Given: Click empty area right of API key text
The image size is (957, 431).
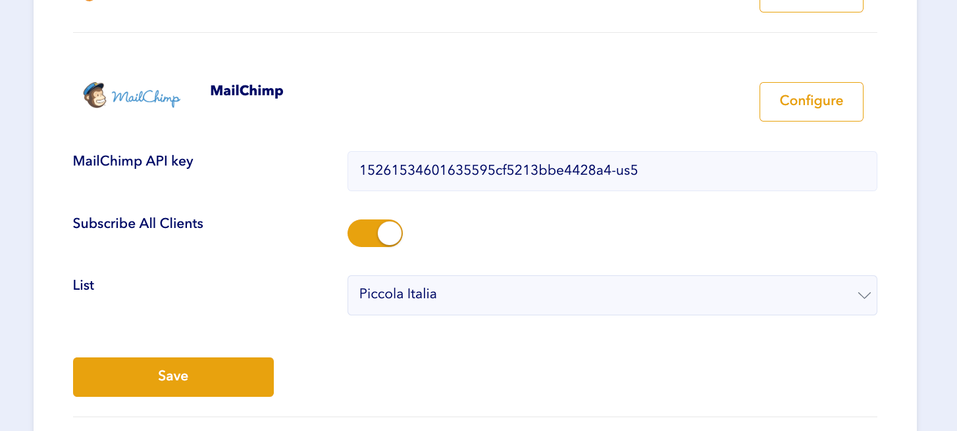Looking at the screenshot, I should click(757, 171).
